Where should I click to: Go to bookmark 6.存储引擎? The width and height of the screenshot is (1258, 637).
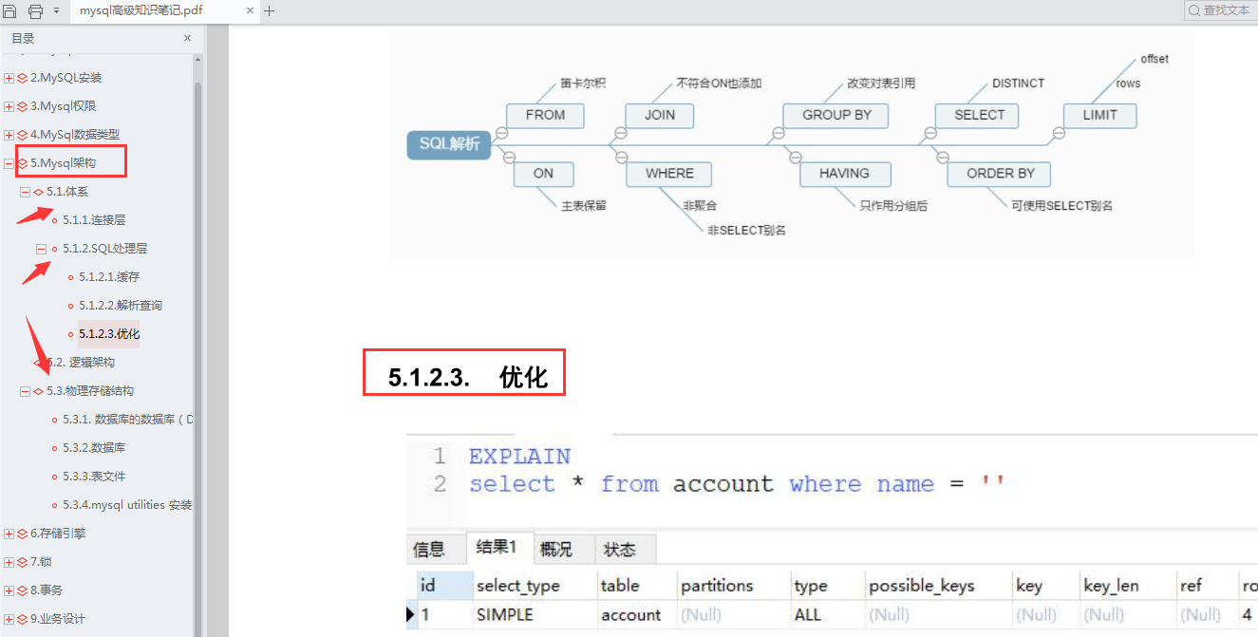58,534
